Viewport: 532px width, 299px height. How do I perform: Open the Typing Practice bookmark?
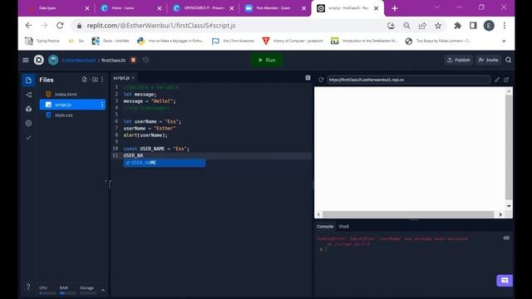pos(42,41)
